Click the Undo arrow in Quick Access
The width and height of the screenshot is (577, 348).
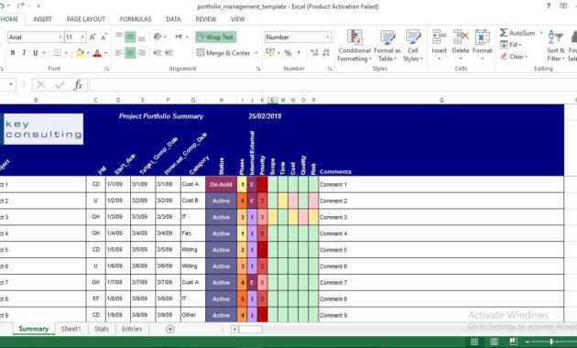pyautogui.click(x=3, y=5)
